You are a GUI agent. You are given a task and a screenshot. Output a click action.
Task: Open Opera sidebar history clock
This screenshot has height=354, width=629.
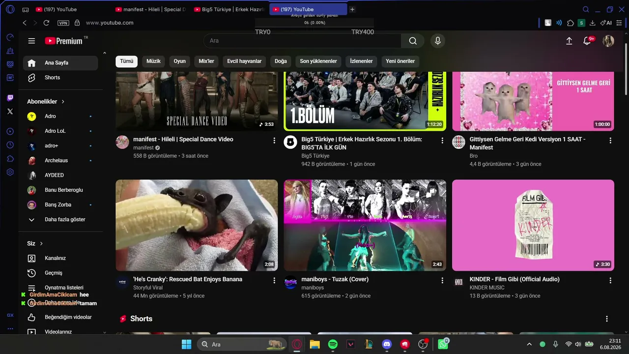click(10, 145)
